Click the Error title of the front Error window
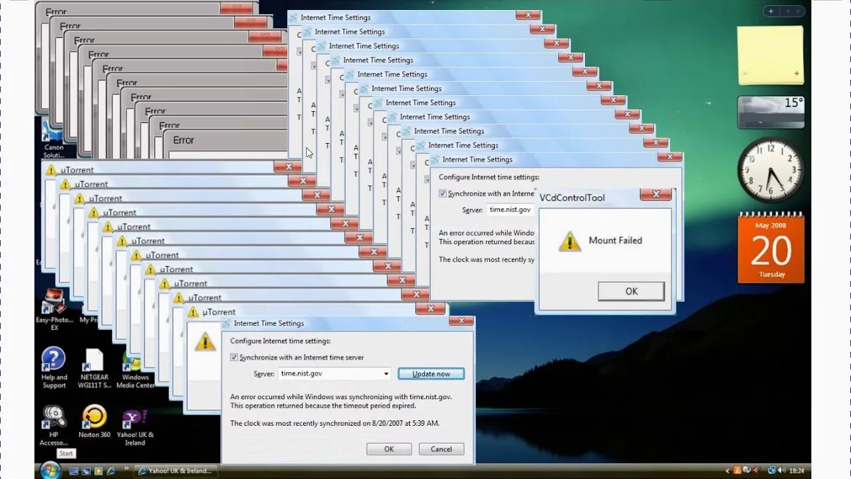The image size is (851, 479). click(183, 140)
